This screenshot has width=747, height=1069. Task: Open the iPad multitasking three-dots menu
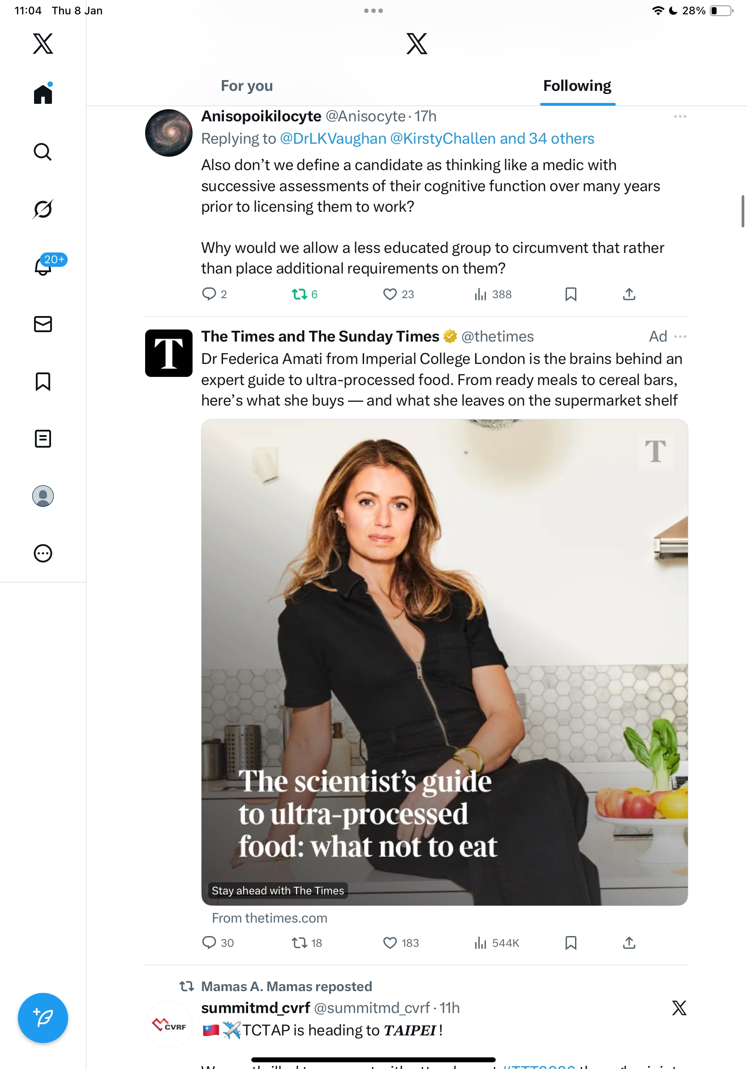tap(373, 11)
